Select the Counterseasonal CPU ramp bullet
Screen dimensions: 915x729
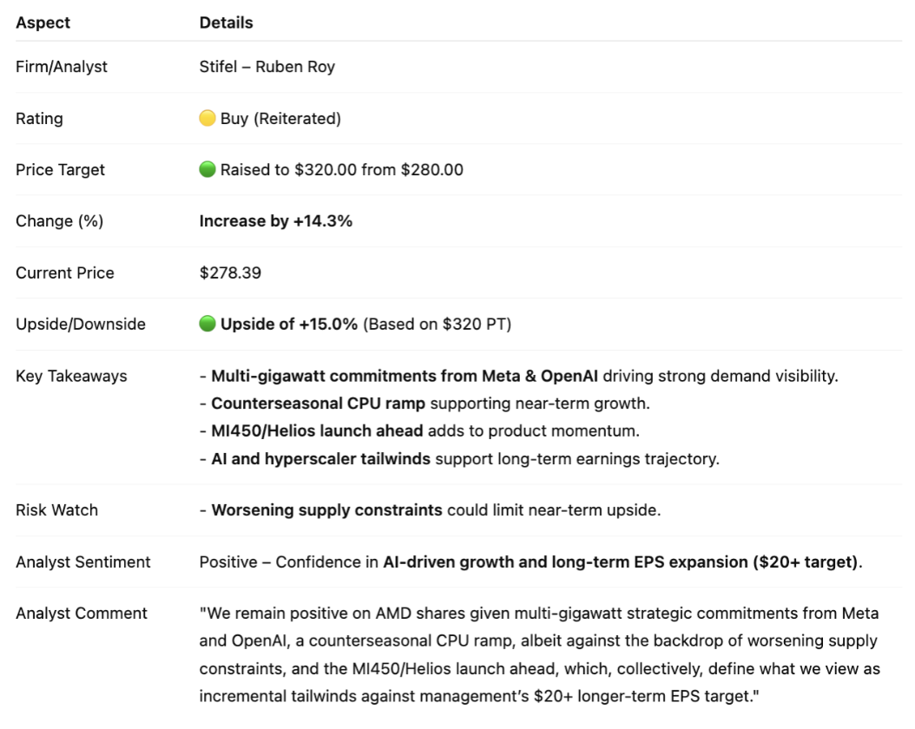click(x=319, y=404)
